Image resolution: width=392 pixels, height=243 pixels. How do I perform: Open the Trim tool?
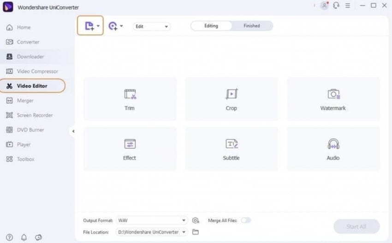tap(130, 99)
